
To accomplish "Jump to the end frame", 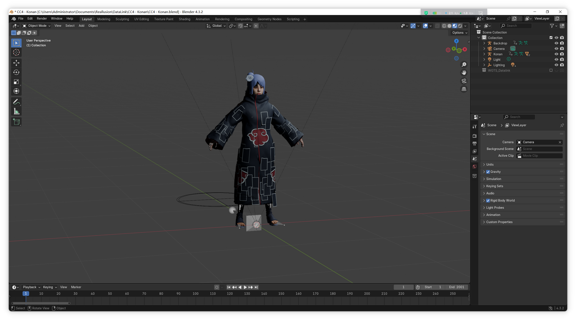I will coord(256,287).
